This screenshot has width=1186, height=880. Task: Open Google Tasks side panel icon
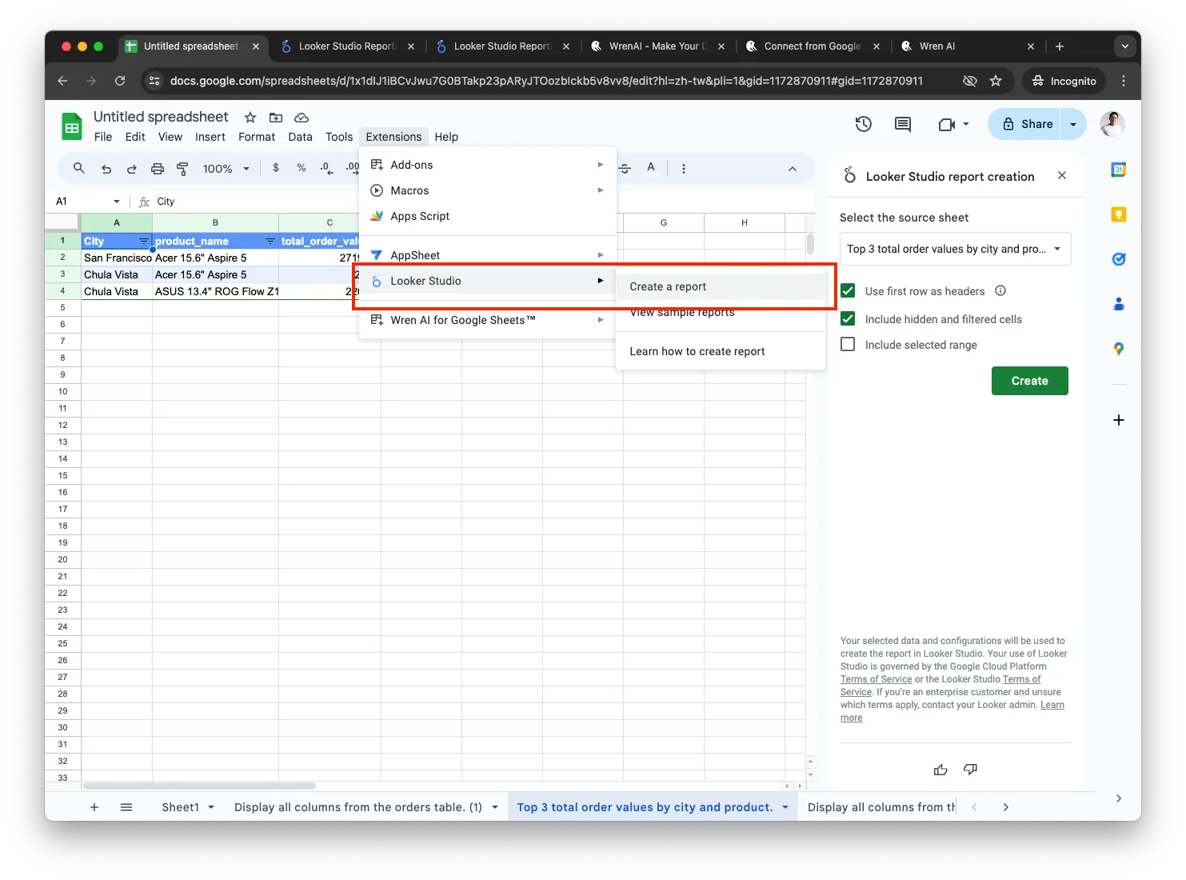tap(1119, 259)
